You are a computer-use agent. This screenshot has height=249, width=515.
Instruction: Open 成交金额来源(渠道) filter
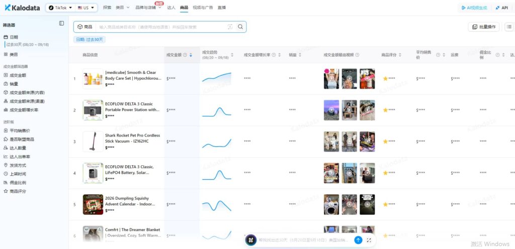point(24,101)
